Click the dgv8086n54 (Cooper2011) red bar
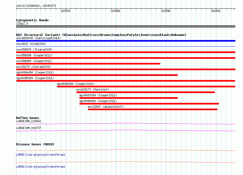The width and height of the screenshot is (243, 175). pos(146,87)
